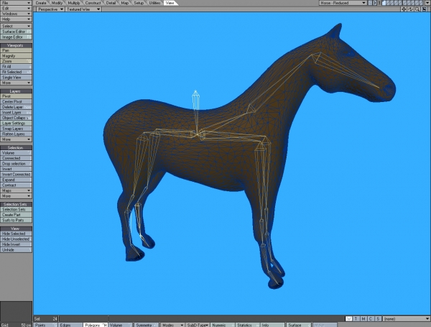Select the second layer slot
The height and width of the screenshot is (327, 431).
pos(389,3)
